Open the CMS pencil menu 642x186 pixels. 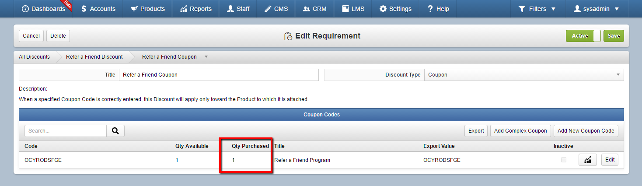tap(276, 9)
